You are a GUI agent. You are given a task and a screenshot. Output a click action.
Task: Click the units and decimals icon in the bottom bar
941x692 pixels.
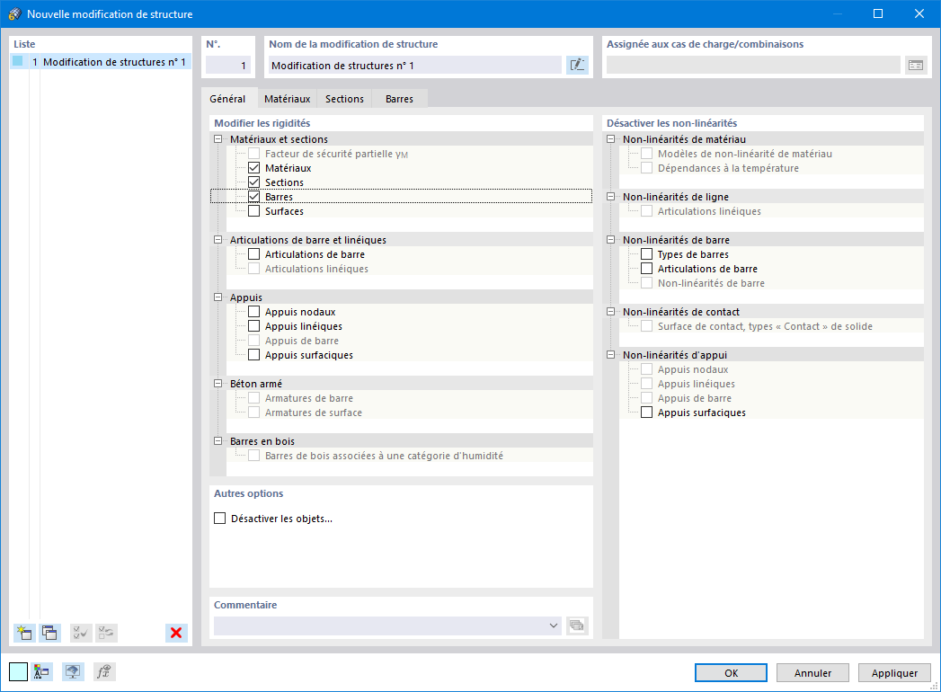(41, 671)
